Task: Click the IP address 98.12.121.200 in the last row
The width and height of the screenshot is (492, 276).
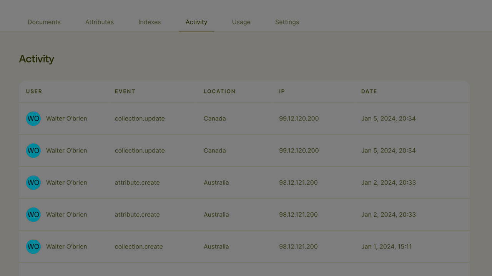Action: click(298, 246)
